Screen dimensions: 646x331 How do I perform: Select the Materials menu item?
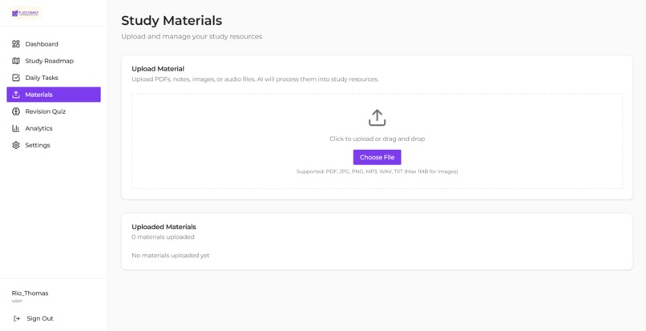(54, 95)
